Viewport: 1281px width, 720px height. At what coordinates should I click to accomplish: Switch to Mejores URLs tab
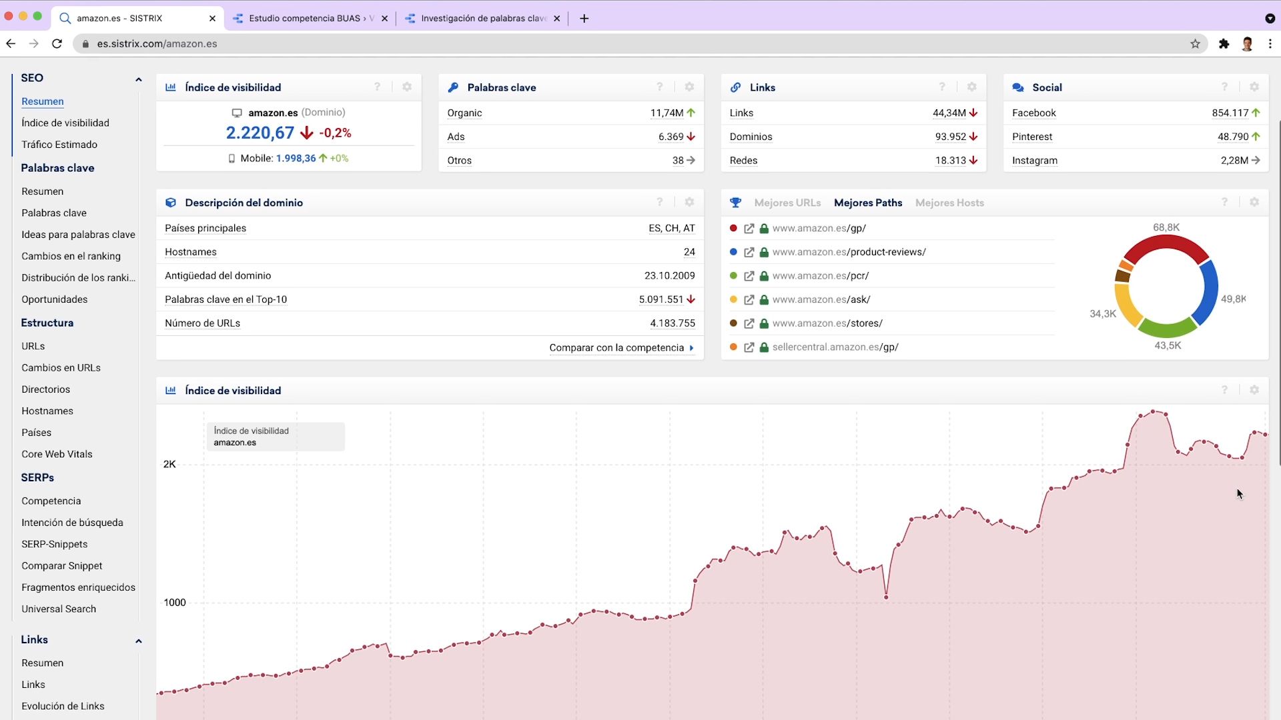click(x=787, y=203)
